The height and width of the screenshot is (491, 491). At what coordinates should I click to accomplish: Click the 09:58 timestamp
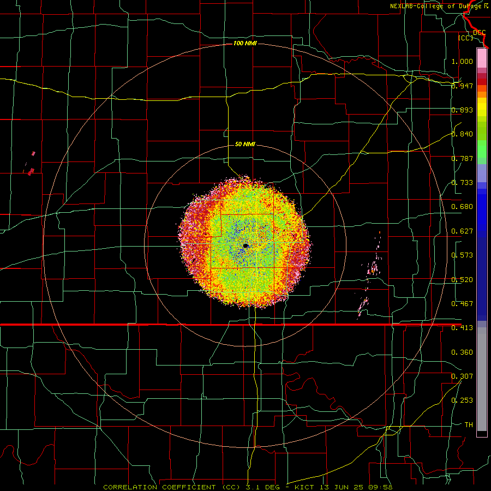pos(380,487)
